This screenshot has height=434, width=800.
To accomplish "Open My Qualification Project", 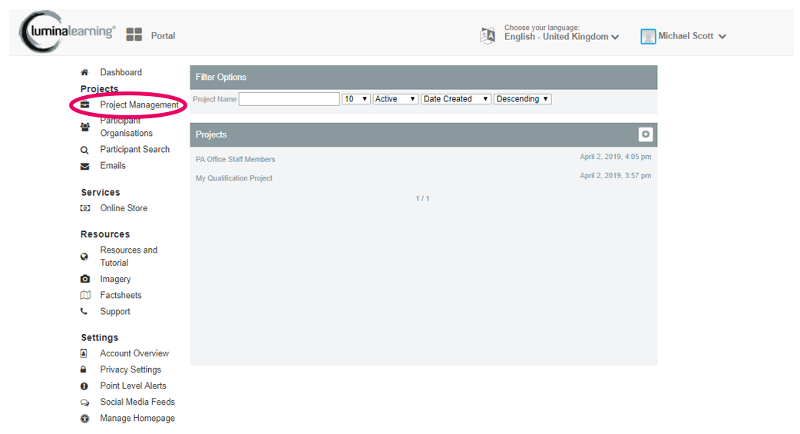I will (x=233, y=178).
